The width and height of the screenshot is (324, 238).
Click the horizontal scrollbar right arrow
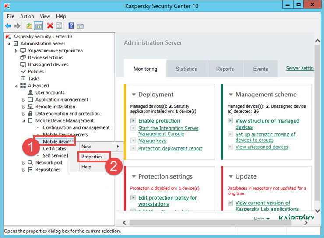(x=306, y=223)
